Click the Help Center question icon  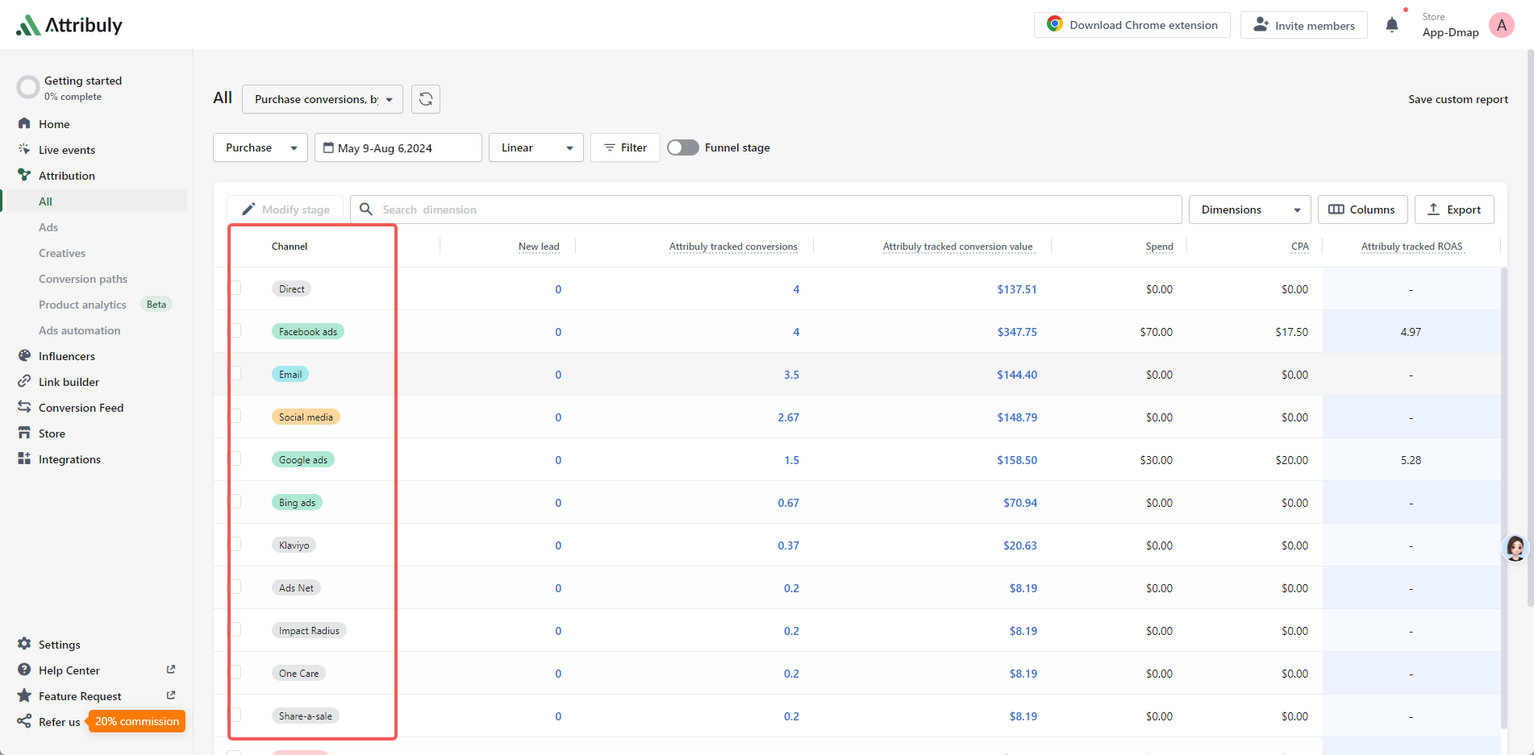tap(24, 670)
